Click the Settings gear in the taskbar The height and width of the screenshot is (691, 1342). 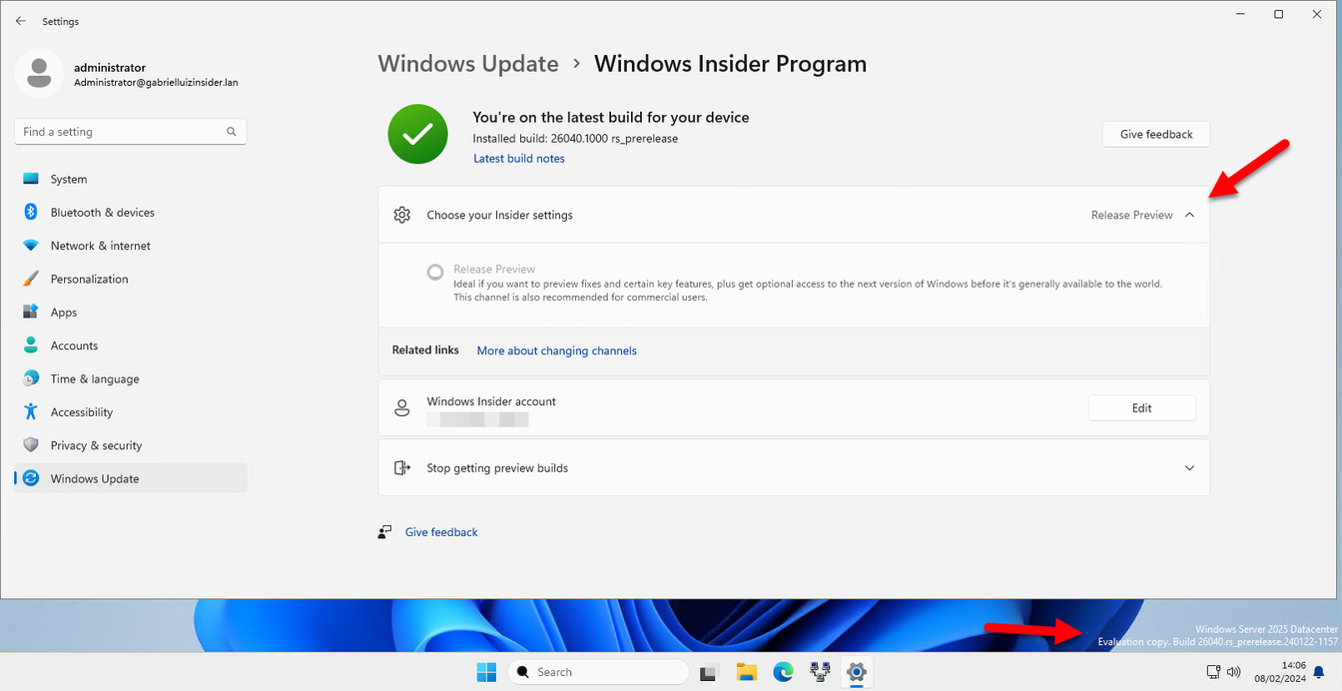point(857,672)
